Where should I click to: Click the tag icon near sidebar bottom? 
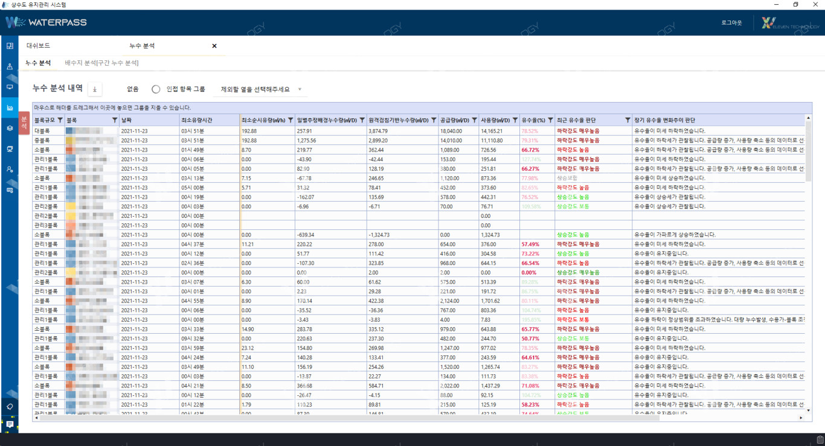tap(10, 406)
